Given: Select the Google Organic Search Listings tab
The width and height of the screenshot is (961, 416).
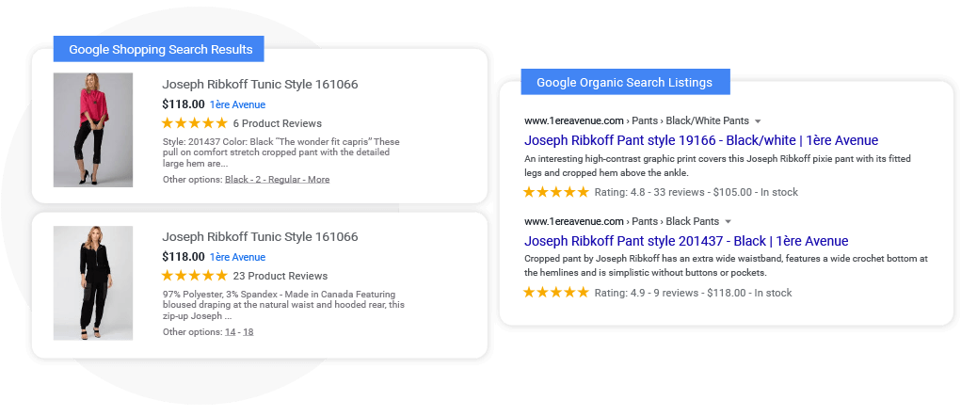Looking at the screenshot, I should [x=626, y=82].
